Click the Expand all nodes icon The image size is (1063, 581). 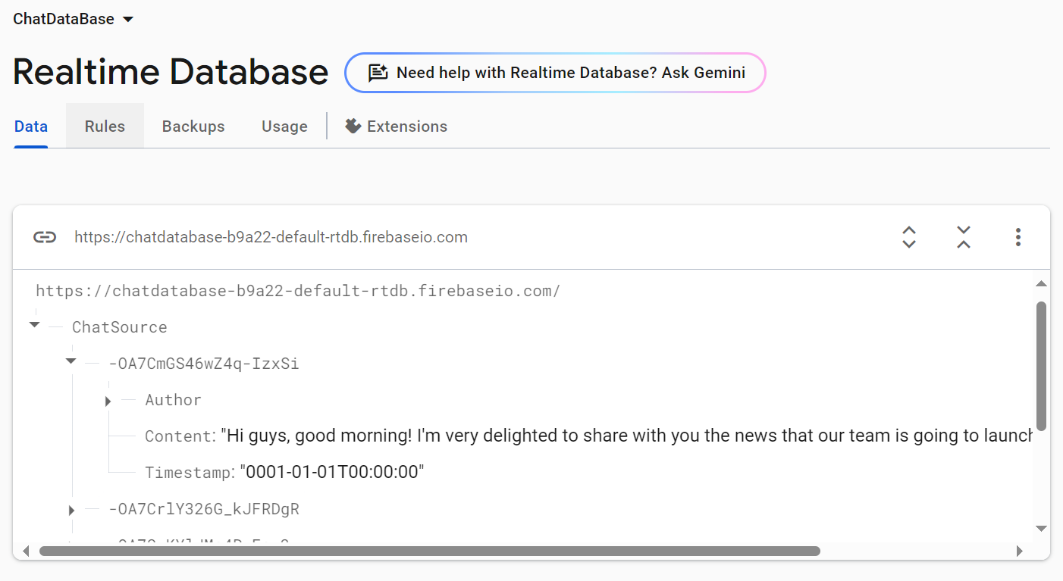click(909, 237)
